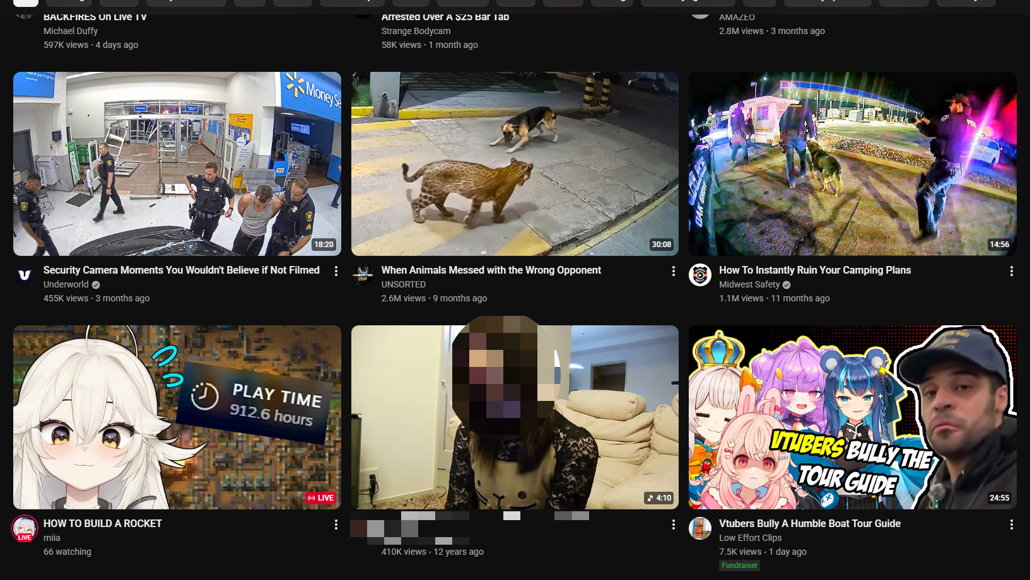Click the verified badge beside Underworld
1030x580 pixels.
coord(96,285)
